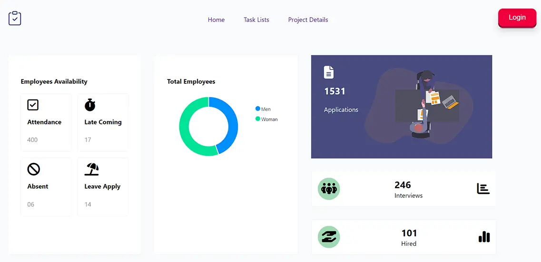Open the Home menu item
Image resolution: width=541 pixels, height=262 pixels.
pos(216,20)
